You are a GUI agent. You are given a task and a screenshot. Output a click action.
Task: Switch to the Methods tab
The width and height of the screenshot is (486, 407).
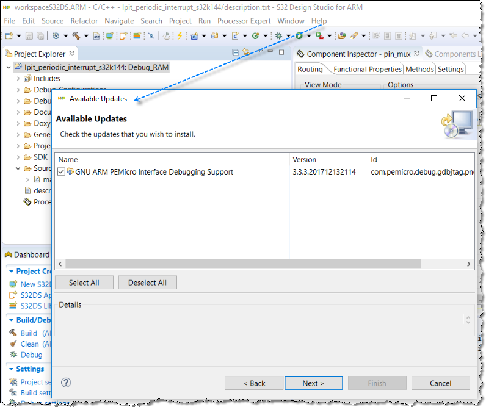click(419, 69)
